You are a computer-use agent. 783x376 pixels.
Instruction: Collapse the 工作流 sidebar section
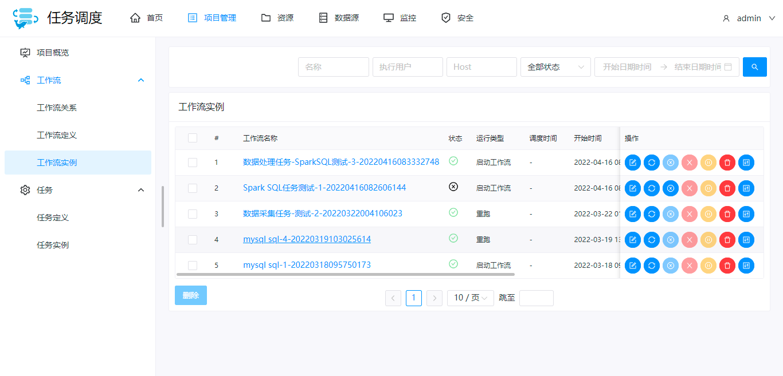(141, 80)
